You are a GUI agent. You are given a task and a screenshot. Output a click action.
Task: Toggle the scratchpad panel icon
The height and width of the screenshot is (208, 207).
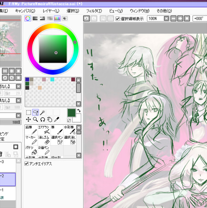65,19
